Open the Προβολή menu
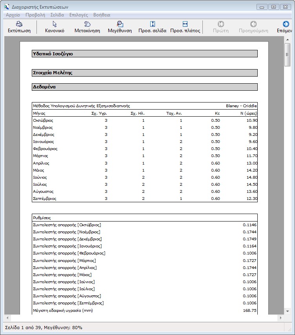Image resolution: width=295 pixels, height=335 pixels. click(x=35, y=15)
